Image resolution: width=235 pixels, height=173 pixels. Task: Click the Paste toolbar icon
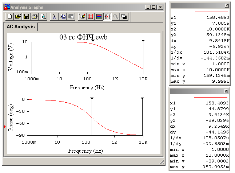click(x=71, y=16)
